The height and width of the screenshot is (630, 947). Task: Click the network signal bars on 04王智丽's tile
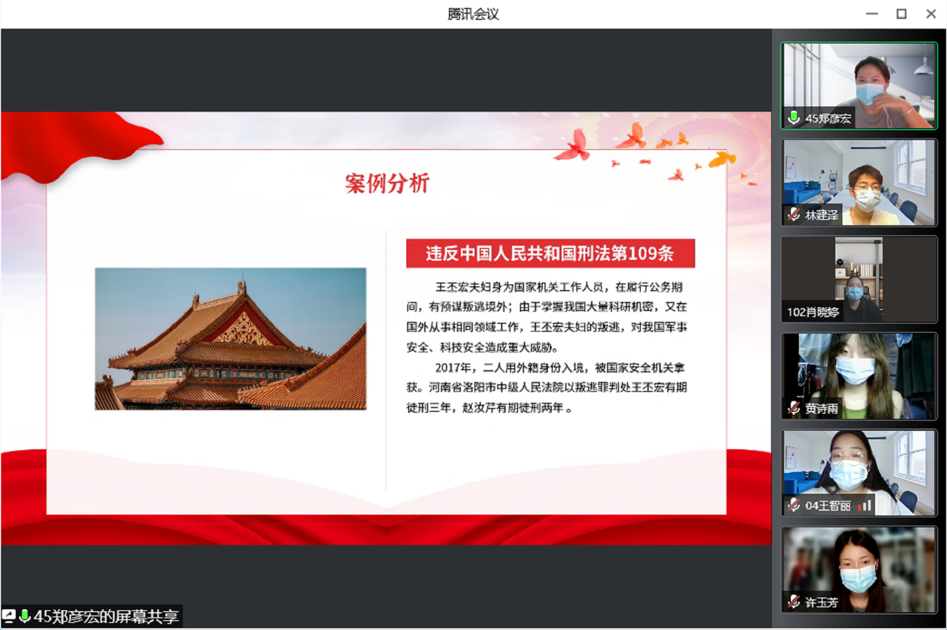(865, 505)
